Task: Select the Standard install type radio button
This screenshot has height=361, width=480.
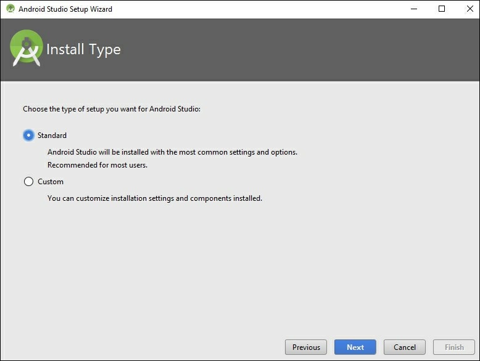Action: point(28,135)
